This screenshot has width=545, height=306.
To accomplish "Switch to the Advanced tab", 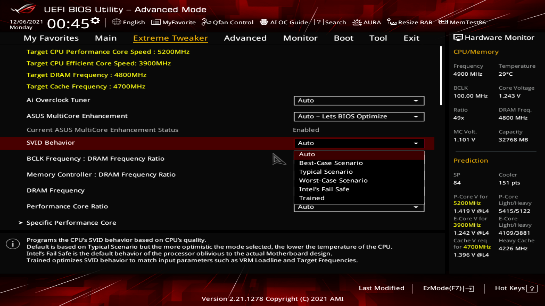I will (x=245, y=38).
